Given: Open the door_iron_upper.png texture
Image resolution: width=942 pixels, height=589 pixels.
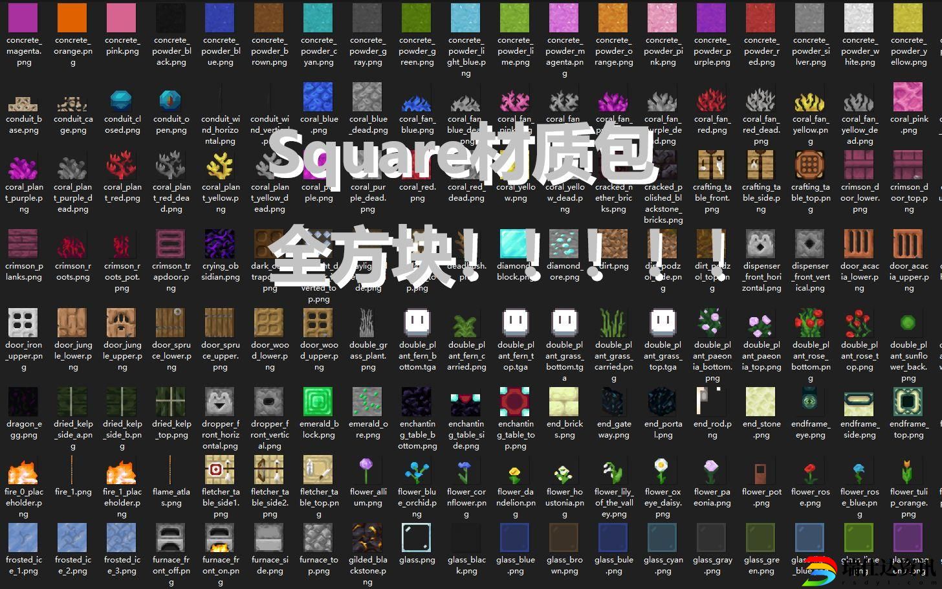Looking at the screenshot, I should (x=23, y=323).
